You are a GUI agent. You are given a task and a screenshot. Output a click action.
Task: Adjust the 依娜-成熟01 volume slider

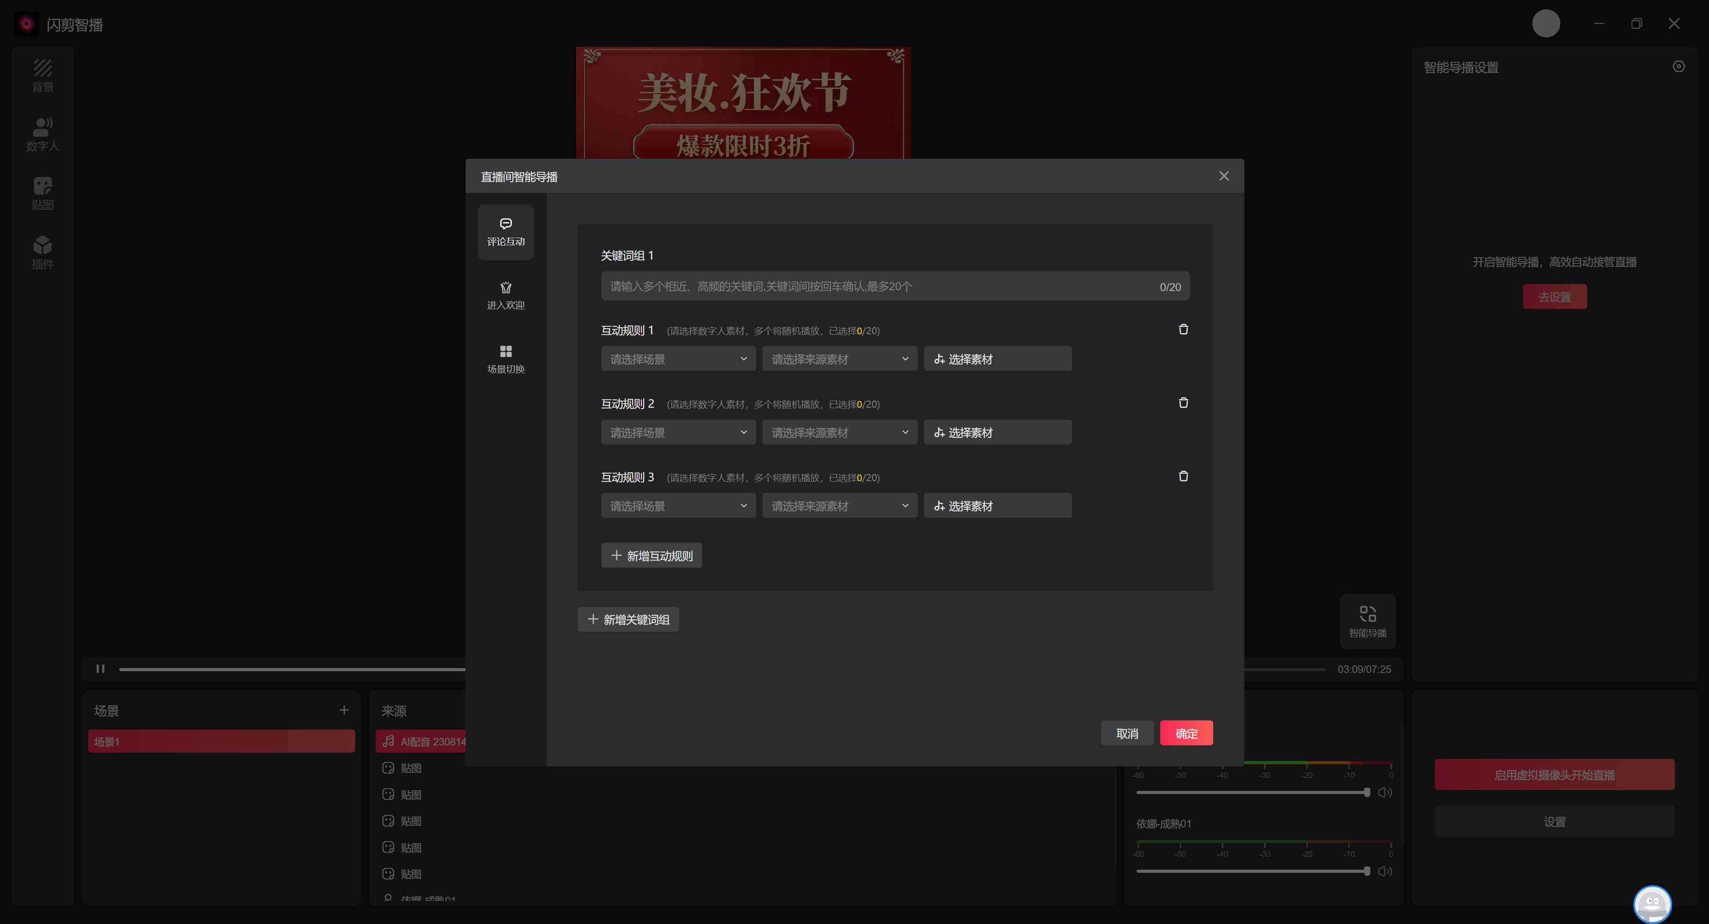pyautogui.click(x=1252, y=871)
